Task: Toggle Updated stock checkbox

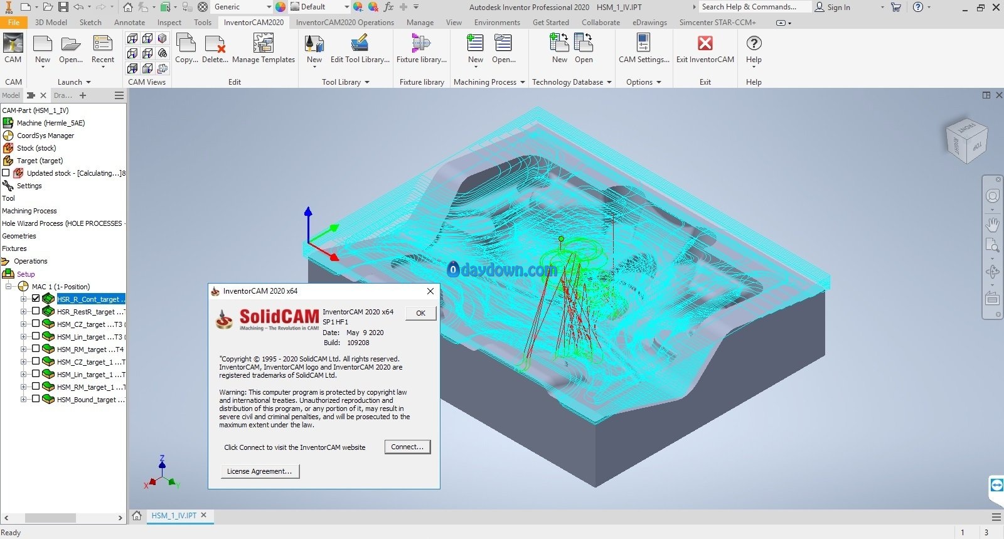Action: pos(6,173)
